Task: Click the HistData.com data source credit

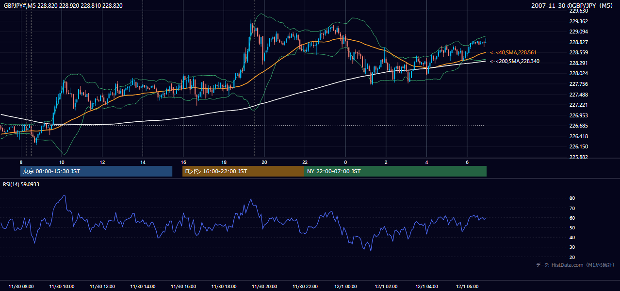Action: click(x=575, y=265)
